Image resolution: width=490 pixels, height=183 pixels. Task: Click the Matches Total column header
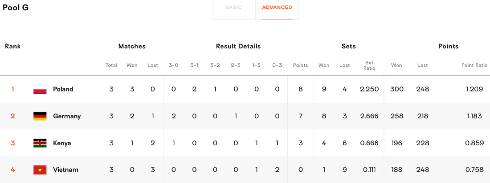[111, 65]
